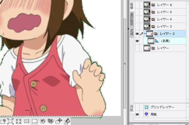Click the clear inside selection icon
The height and width of the screenshot is (125, 189).
[27, 121]
